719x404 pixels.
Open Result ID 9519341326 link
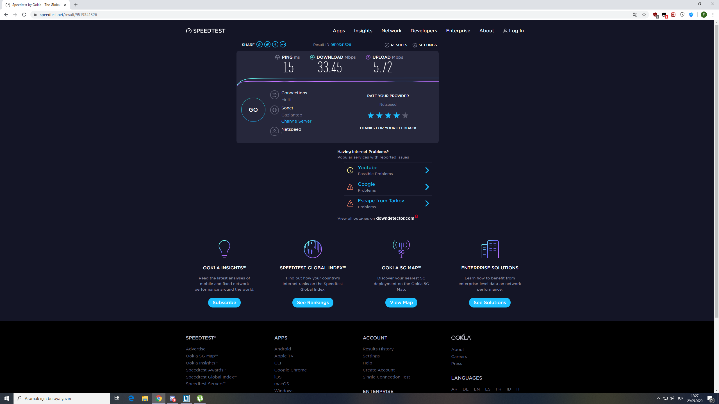341,45
